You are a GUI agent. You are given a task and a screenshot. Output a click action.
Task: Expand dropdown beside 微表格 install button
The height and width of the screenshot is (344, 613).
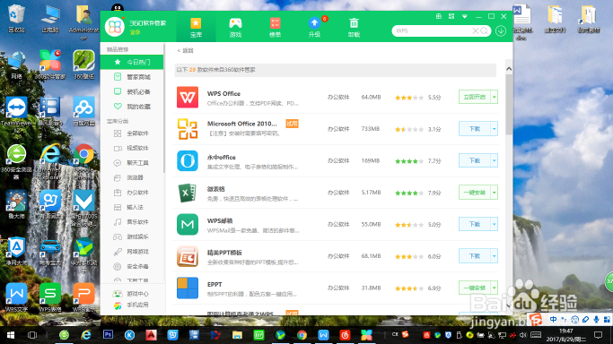click(495, 193)
